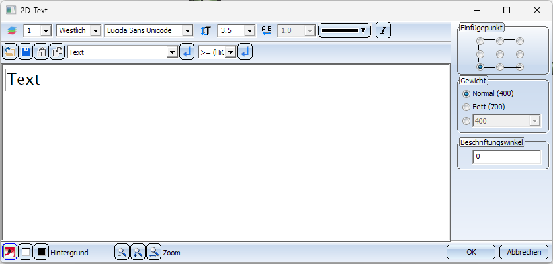Set the black background swatch

coord(41,252)
